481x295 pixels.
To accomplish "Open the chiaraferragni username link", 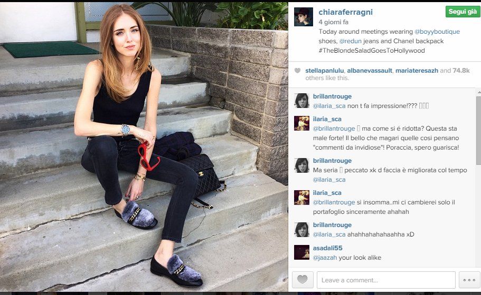I will (x=345, y=12).
